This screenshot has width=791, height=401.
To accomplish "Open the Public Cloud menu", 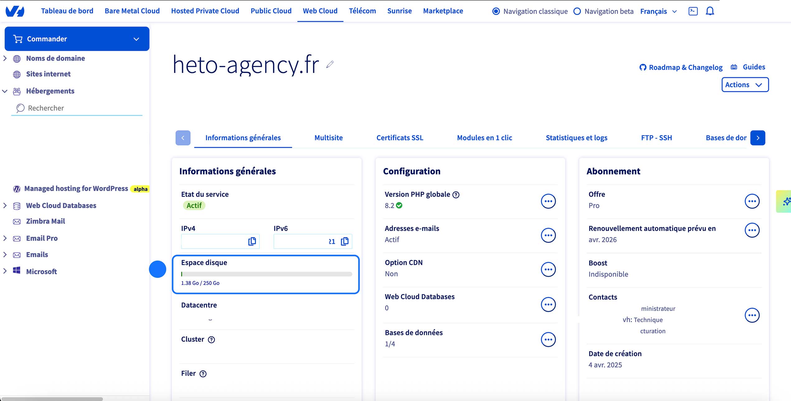I will point(271,11).
